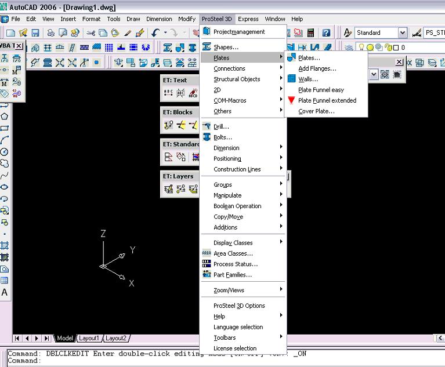Click the Copy to clipboard icon
Viewport: 445px width, 367px height.
click(x=103, y=33)
